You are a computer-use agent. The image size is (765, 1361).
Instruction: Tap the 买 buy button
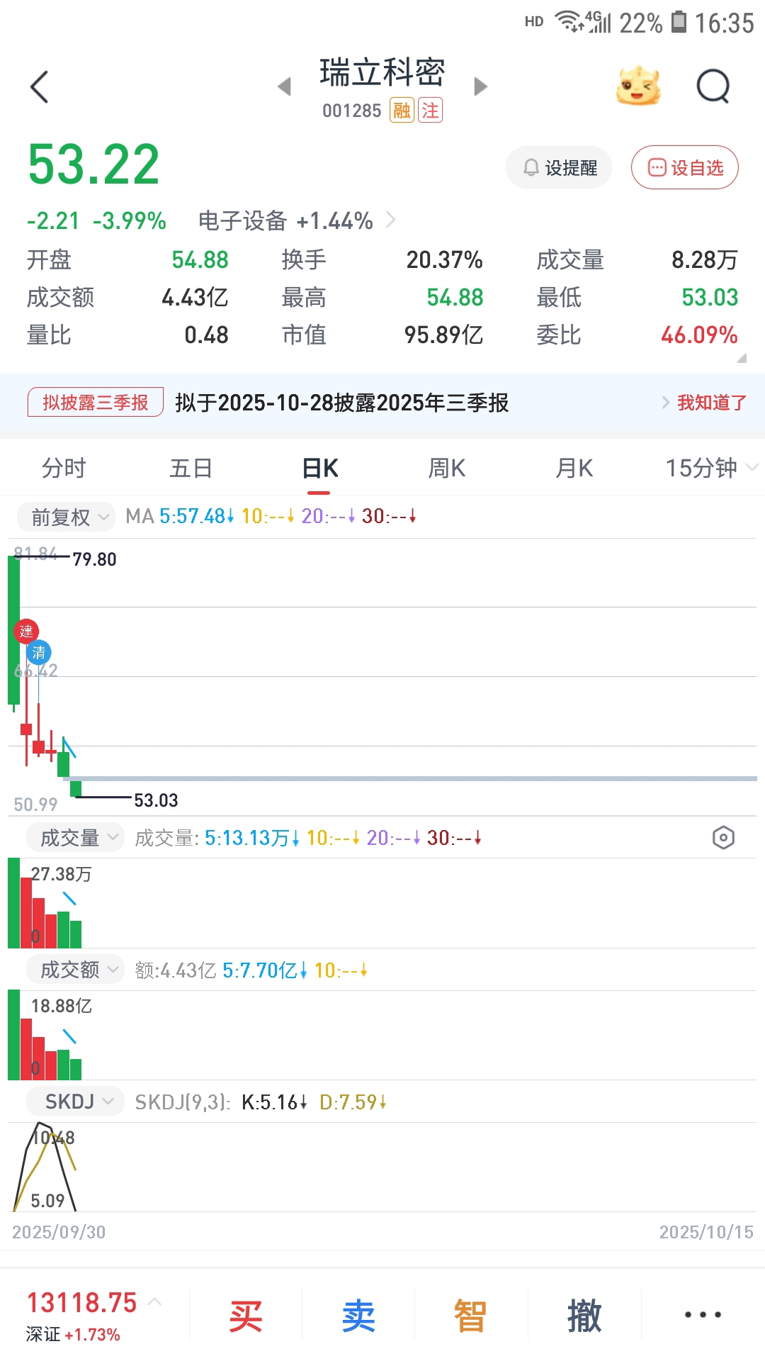click(246, 1316)
